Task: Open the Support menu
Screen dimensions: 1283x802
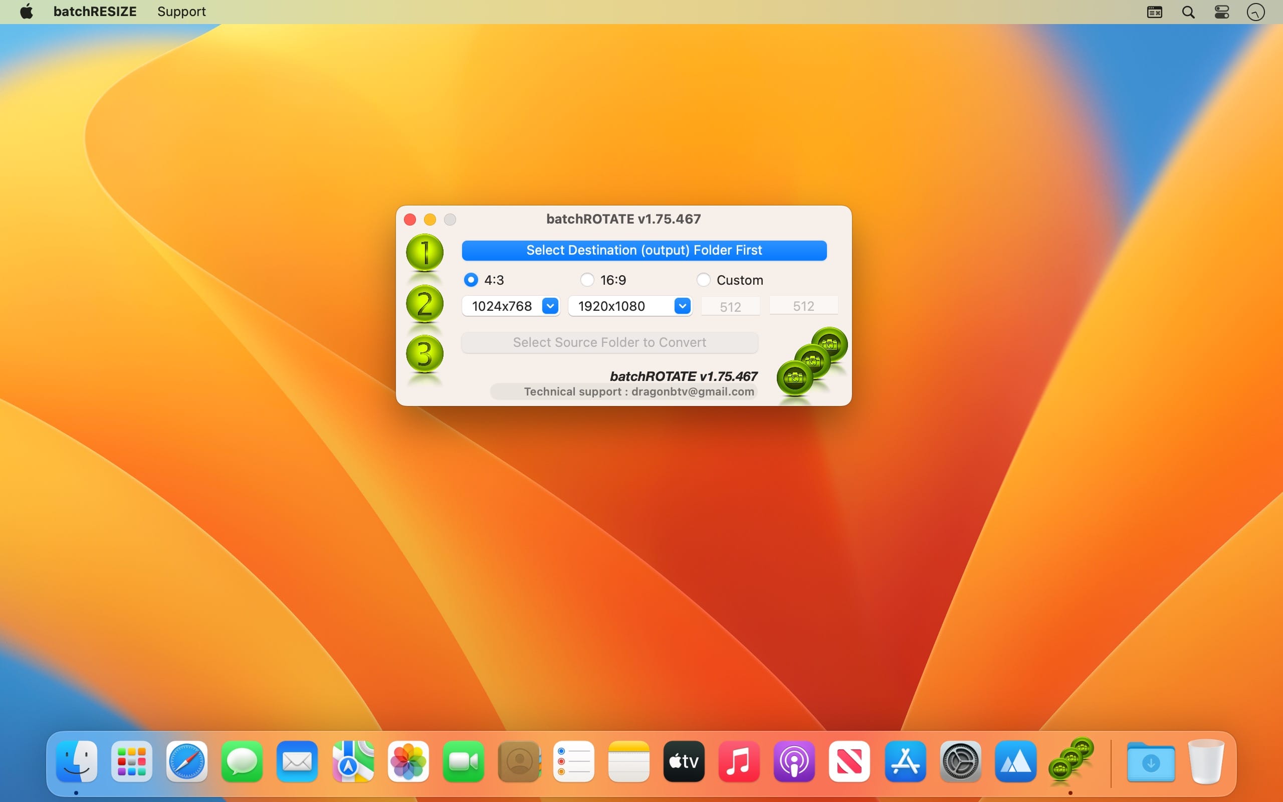Action: click(x=181, y=12)
